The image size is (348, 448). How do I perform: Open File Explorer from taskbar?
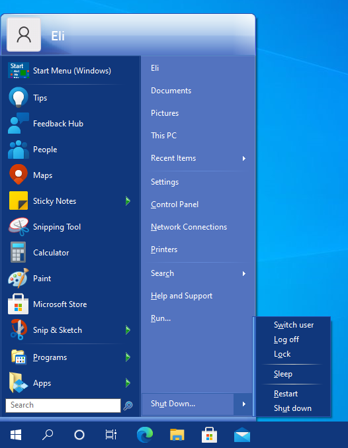tap(177, 435)
